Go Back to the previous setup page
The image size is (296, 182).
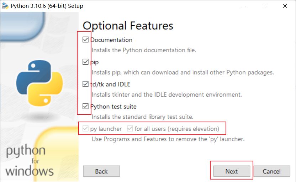tap(101, 171)
